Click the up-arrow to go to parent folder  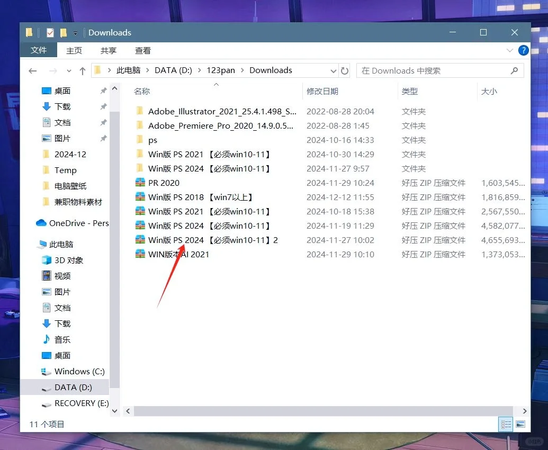coord(83,70)
